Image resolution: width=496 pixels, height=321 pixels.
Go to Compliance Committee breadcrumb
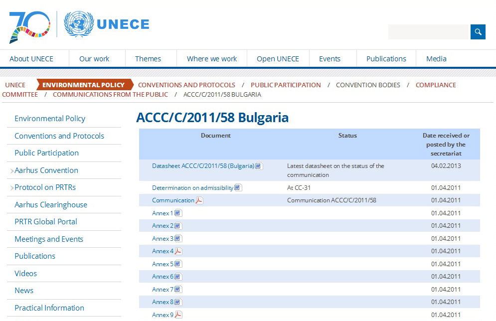point(436,85)
